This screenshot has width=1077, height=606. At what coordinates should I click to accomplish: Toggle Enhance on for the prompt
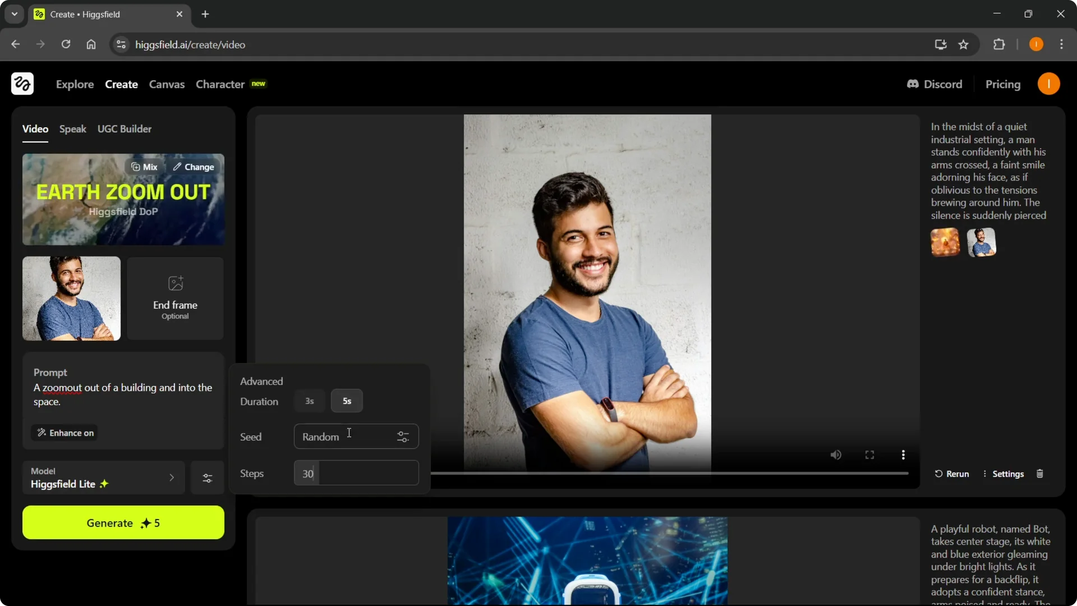tap(63, 433)
